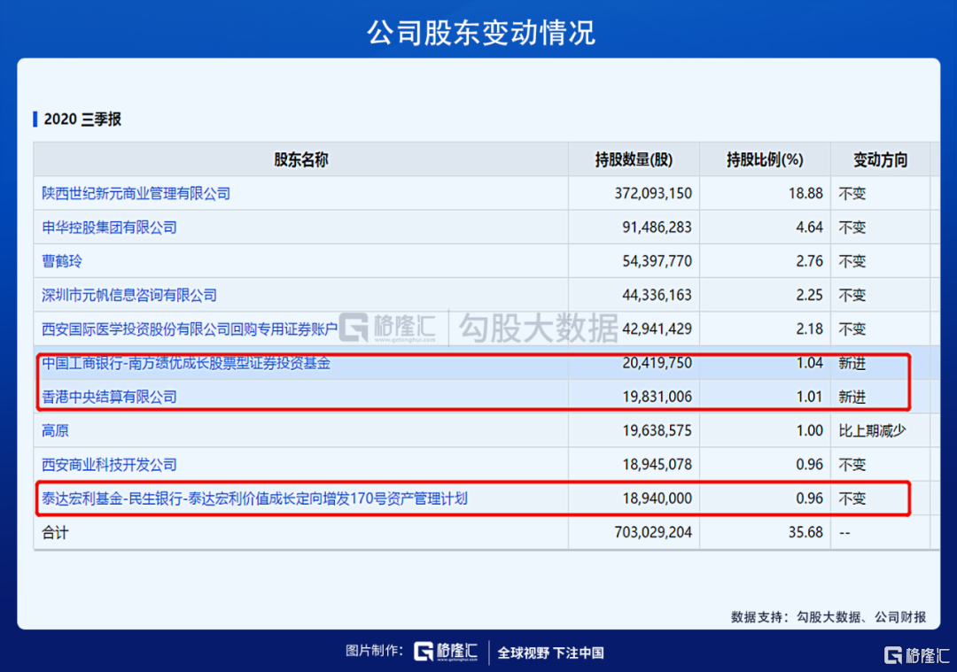Click 比上期减少 in the 高原 row

[x=872, y=431]
